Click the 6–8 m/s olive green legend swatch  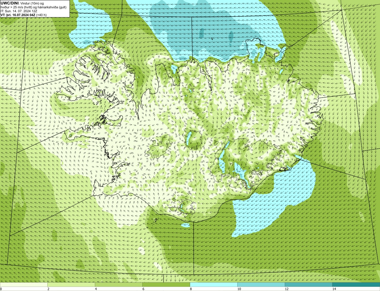pyautogui.click(x=166, y=285)
